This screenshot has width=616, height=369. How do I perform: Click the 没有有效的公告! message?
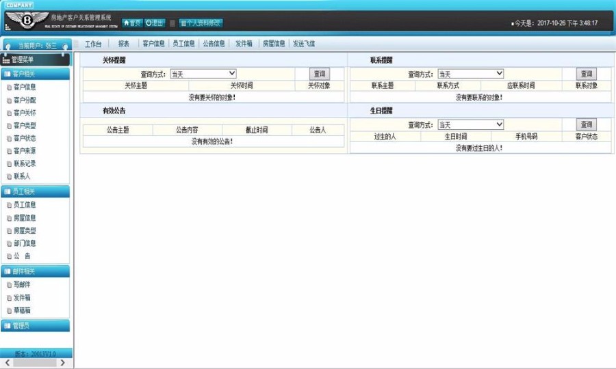[x=212, y=141]
